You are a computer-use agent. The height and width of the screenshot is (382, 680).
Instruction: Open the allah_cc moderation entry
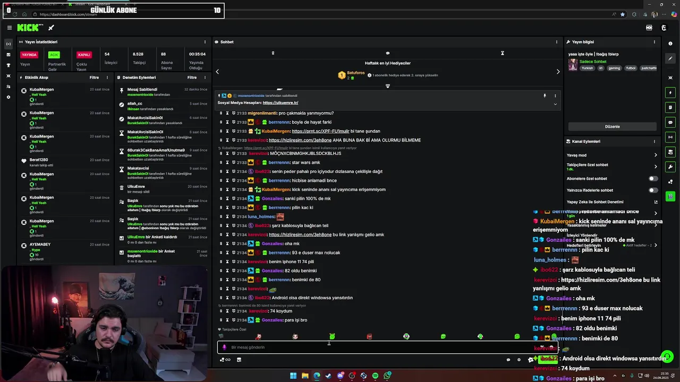tap(164, 106)
